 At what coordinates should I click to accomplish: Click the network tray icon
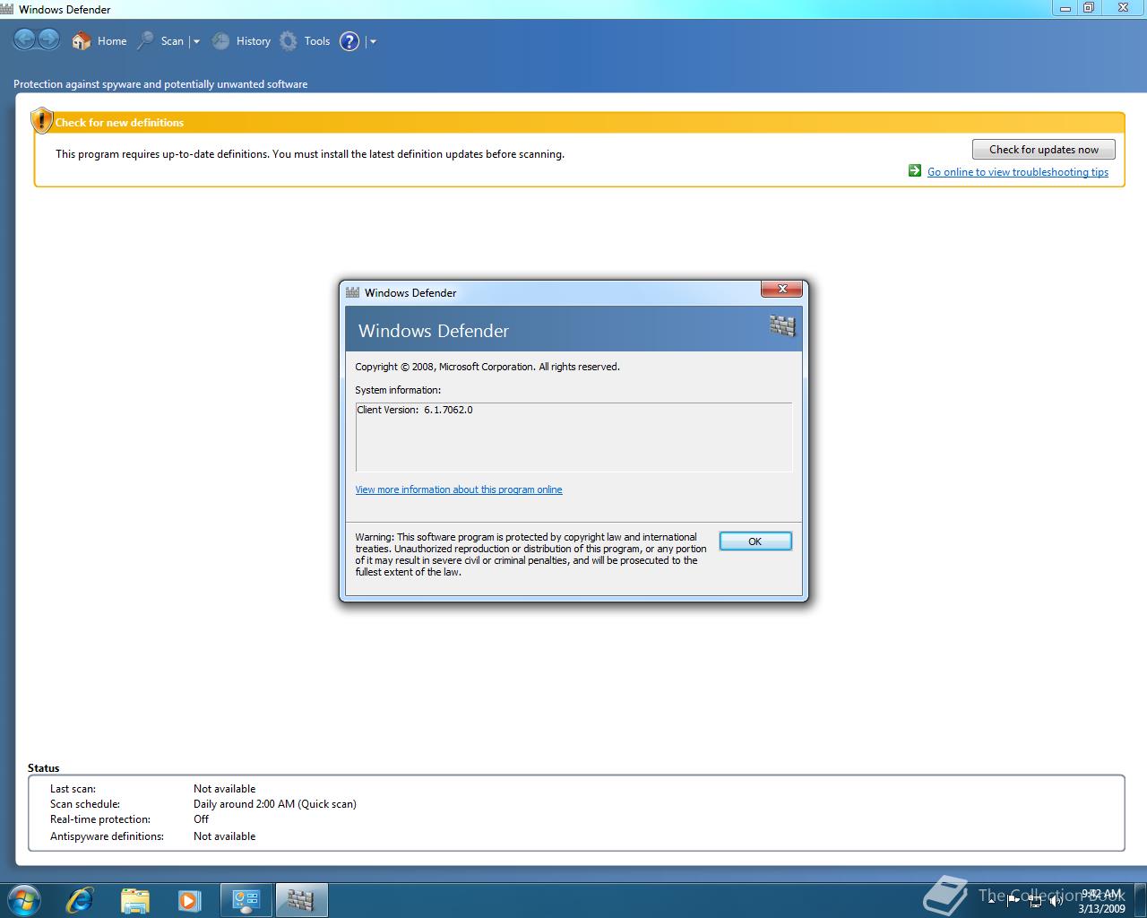pyautogui.click(x=1036, y=900)
